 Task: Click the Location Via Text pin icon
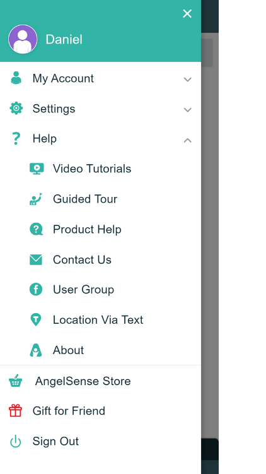[x=36, y=320]
